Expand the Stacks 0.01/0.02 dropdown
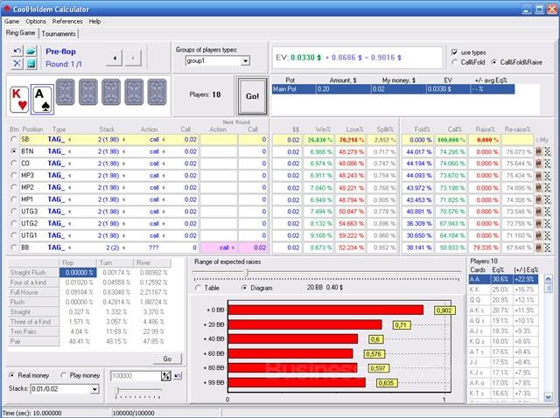The image size is (560, 418). (94, 389)
